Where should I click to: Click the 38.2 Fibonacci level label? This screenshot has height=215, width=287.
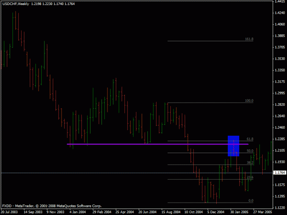pyautogui.click(x=250, y=163)
